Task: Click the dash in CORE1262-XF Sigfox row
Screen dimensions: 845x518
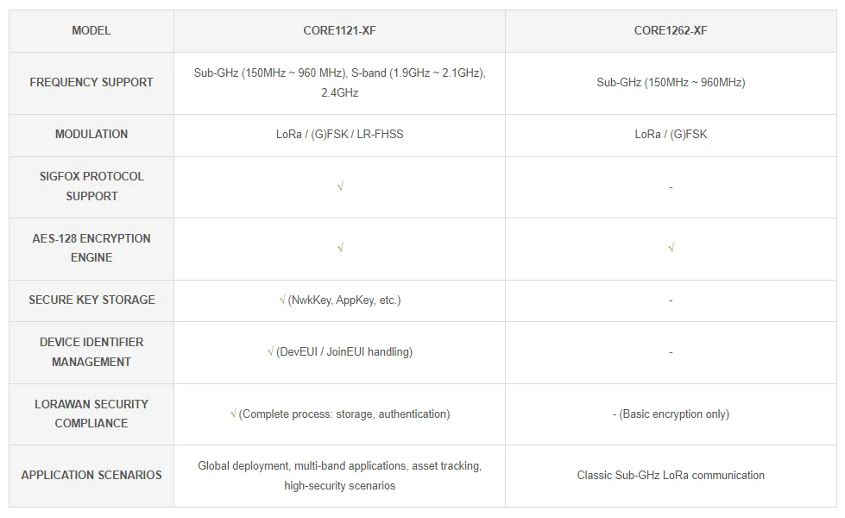Action: tap(671, 187)
